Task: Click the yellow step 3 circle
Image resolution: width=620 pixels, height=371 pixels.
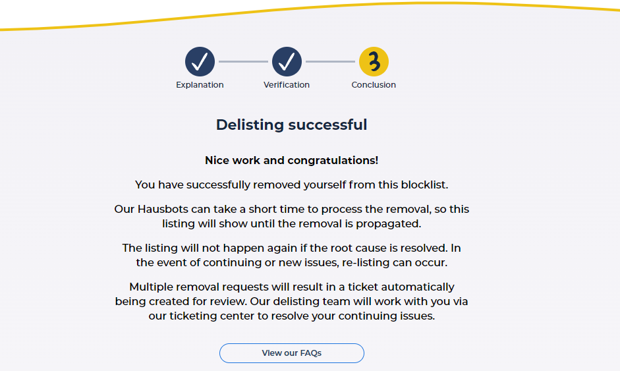Action: [374, 62]
